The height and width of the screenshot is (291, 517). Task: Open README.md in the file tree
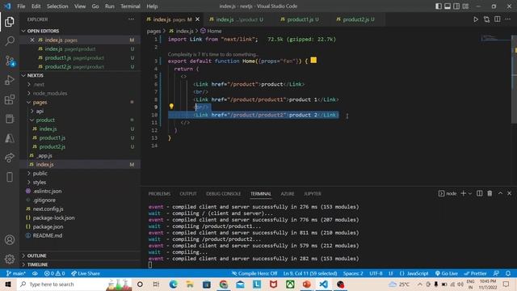point(48,235)
